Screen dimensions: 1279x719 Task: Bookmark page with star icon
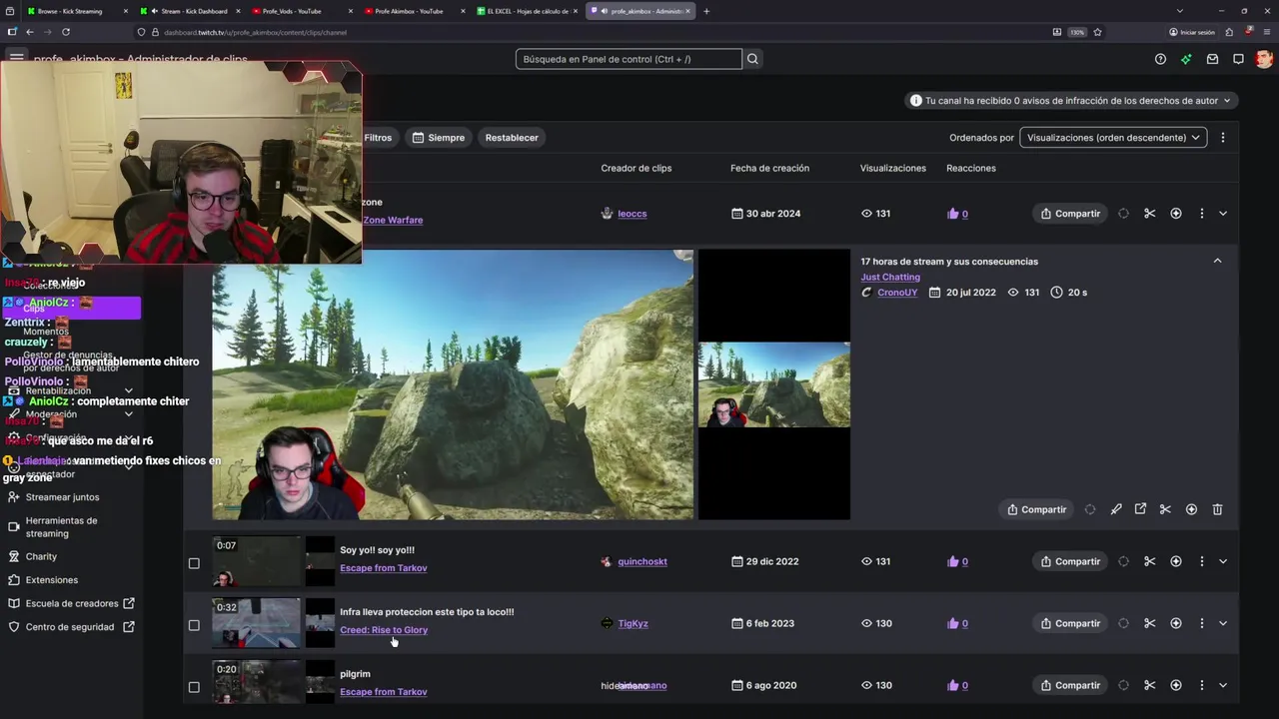pos(1097,32)
